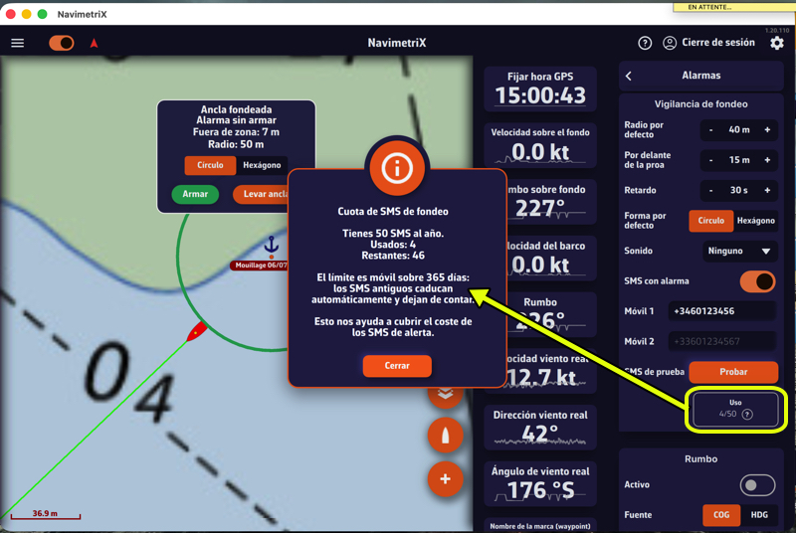This screenshot has width=796, height=533.
Task: Click Nombre de la marca (waypoint) tile
Action: click(x=540, y=525)
